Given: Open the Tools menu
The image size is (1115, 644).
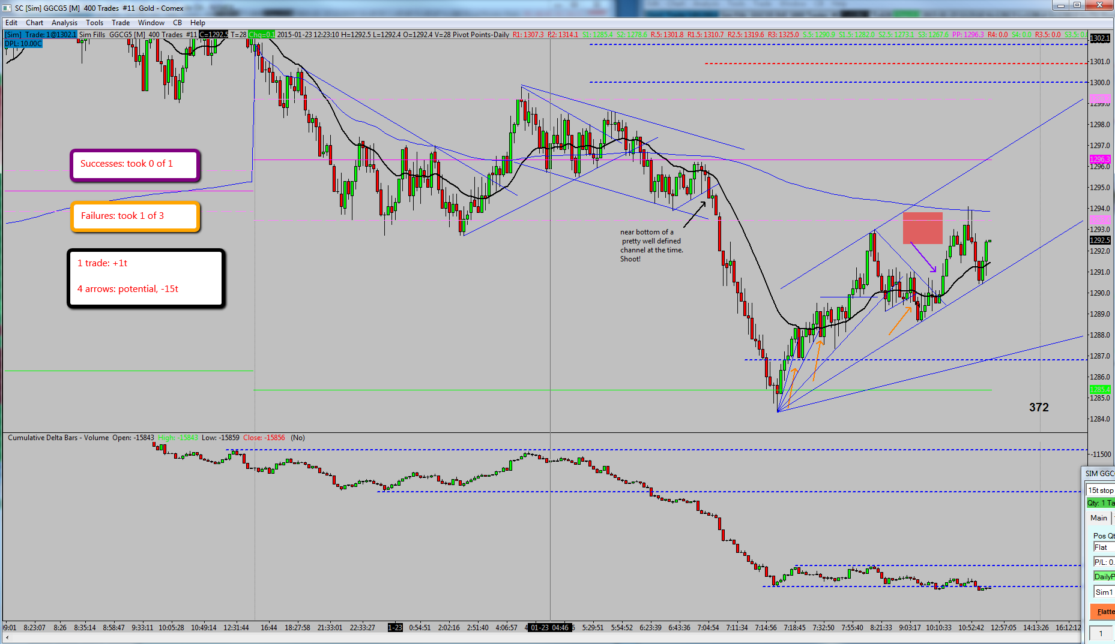Looking at the screenshot, I should (94, 23).
